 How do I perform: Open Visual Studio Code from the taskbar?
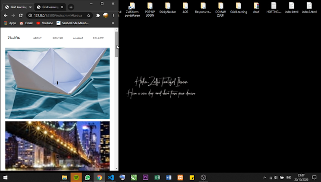pos(111,177)
